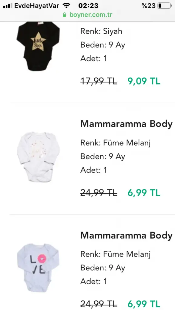Tap the clock showing 02:23
This screenshot has height=310, width=175.
(88, 6)
